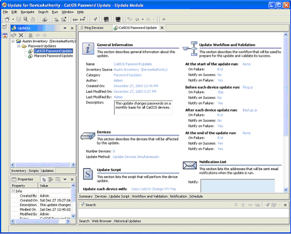The width and height of the screenshot is (291, 234).
Task: Click the run-on-device monitor icon in toolbar
Action: coord(106,19)
